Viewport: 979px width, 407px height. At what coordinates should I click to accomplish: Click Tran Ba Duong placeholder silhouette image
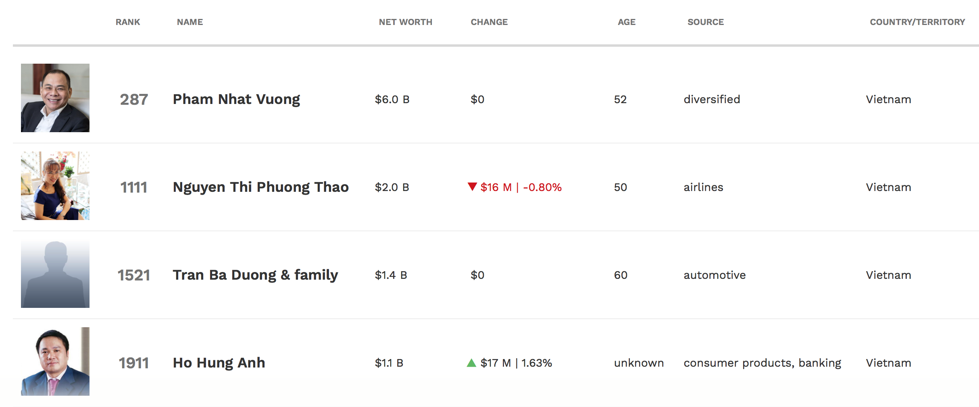[x=55, y=274]
